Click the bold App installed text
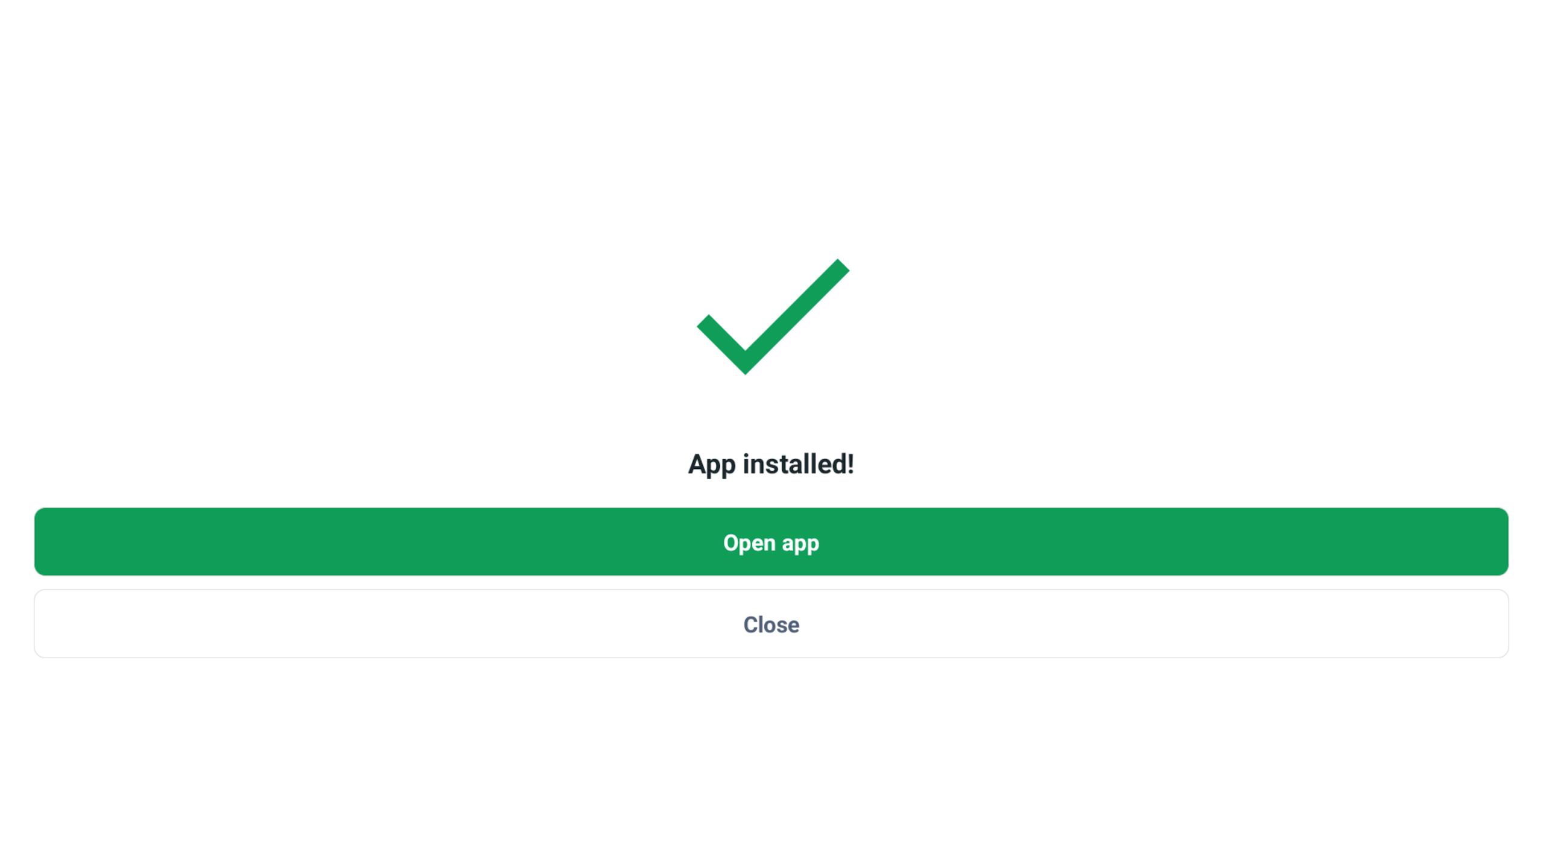The height and width of the screenshot is (868, 1543). (771, 464)
